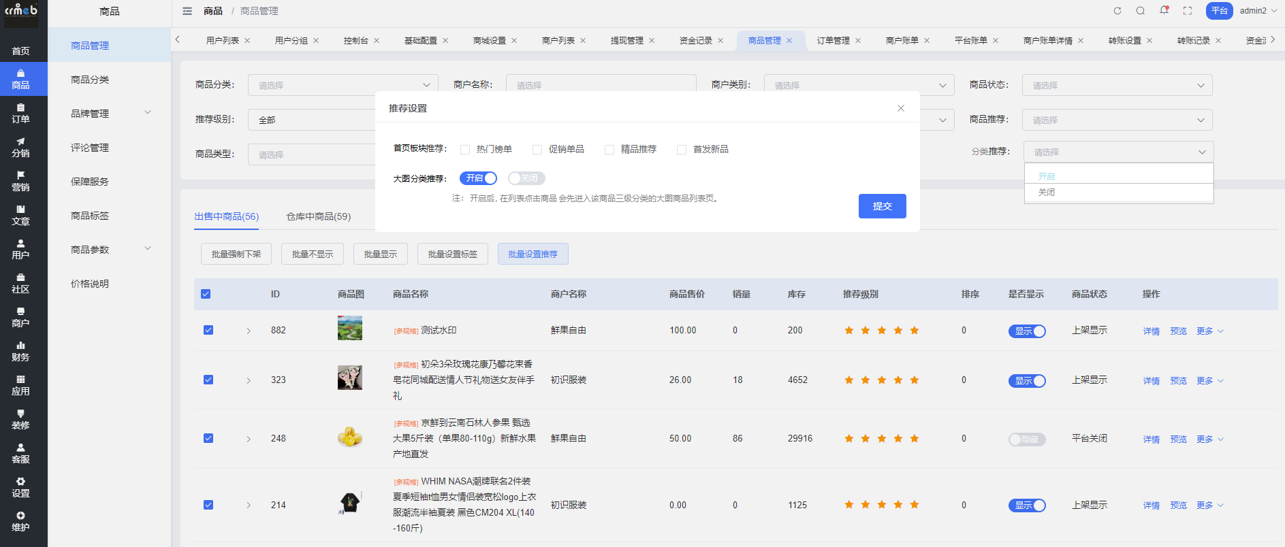
Task: Open 更多 menu for product 214
Action: coord(1210,505)
